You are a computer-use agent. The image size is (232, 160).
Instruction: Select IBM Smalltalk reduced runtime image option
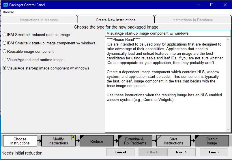click(x=5, y=35)
